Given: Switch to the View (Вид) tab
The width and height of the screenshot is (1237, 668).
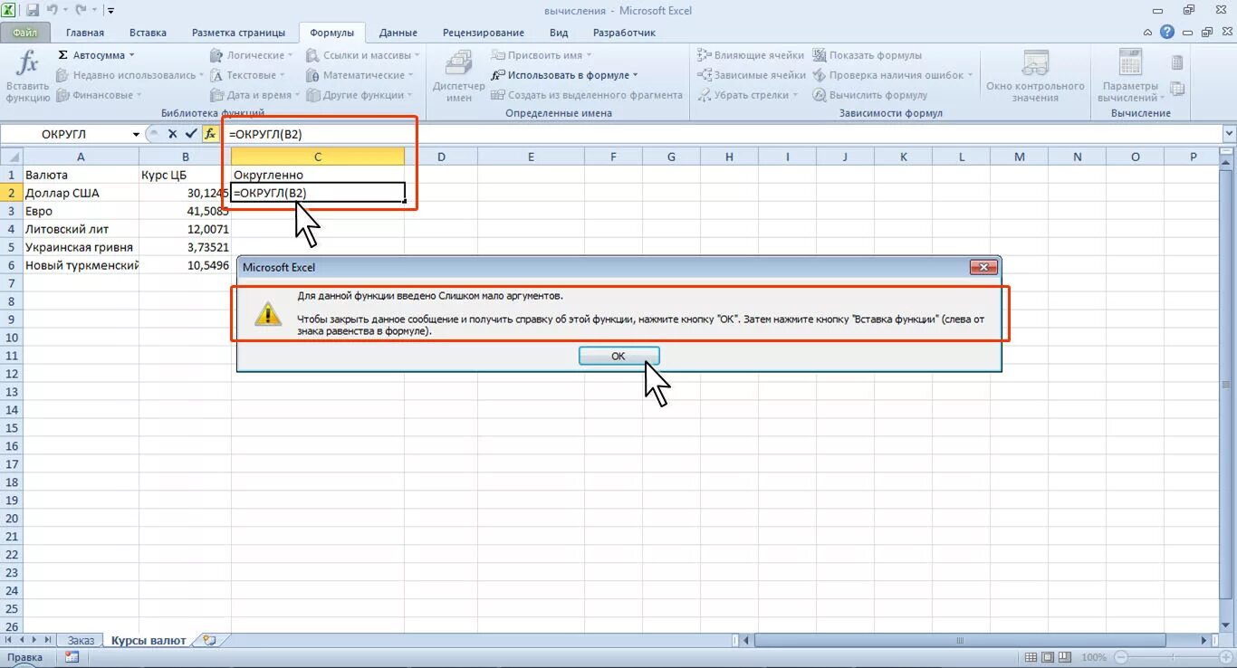Looking at the screenshot, I should (x=559, y=33).
